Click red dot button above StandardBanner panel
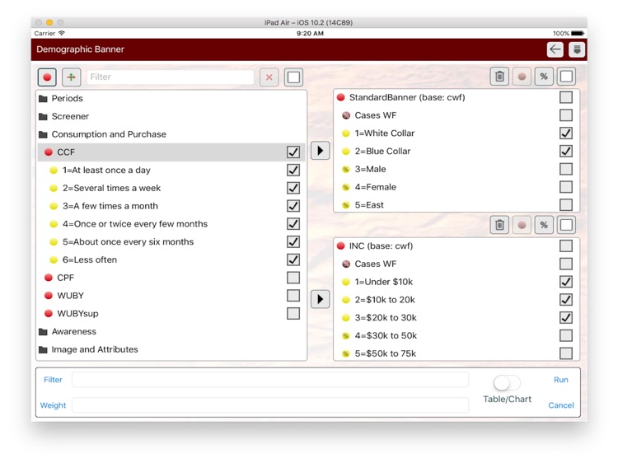This screenshot has width=618, height=463. [x=522, y=76]
